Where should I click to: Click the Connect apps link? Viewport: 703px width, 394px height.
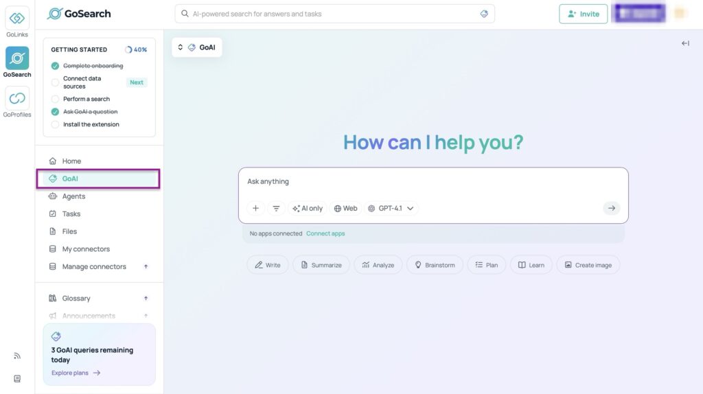(x=325, y=233)
